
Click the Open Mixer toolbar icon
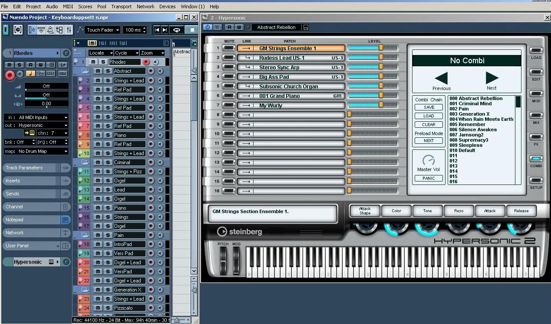[x=69, y=30]
